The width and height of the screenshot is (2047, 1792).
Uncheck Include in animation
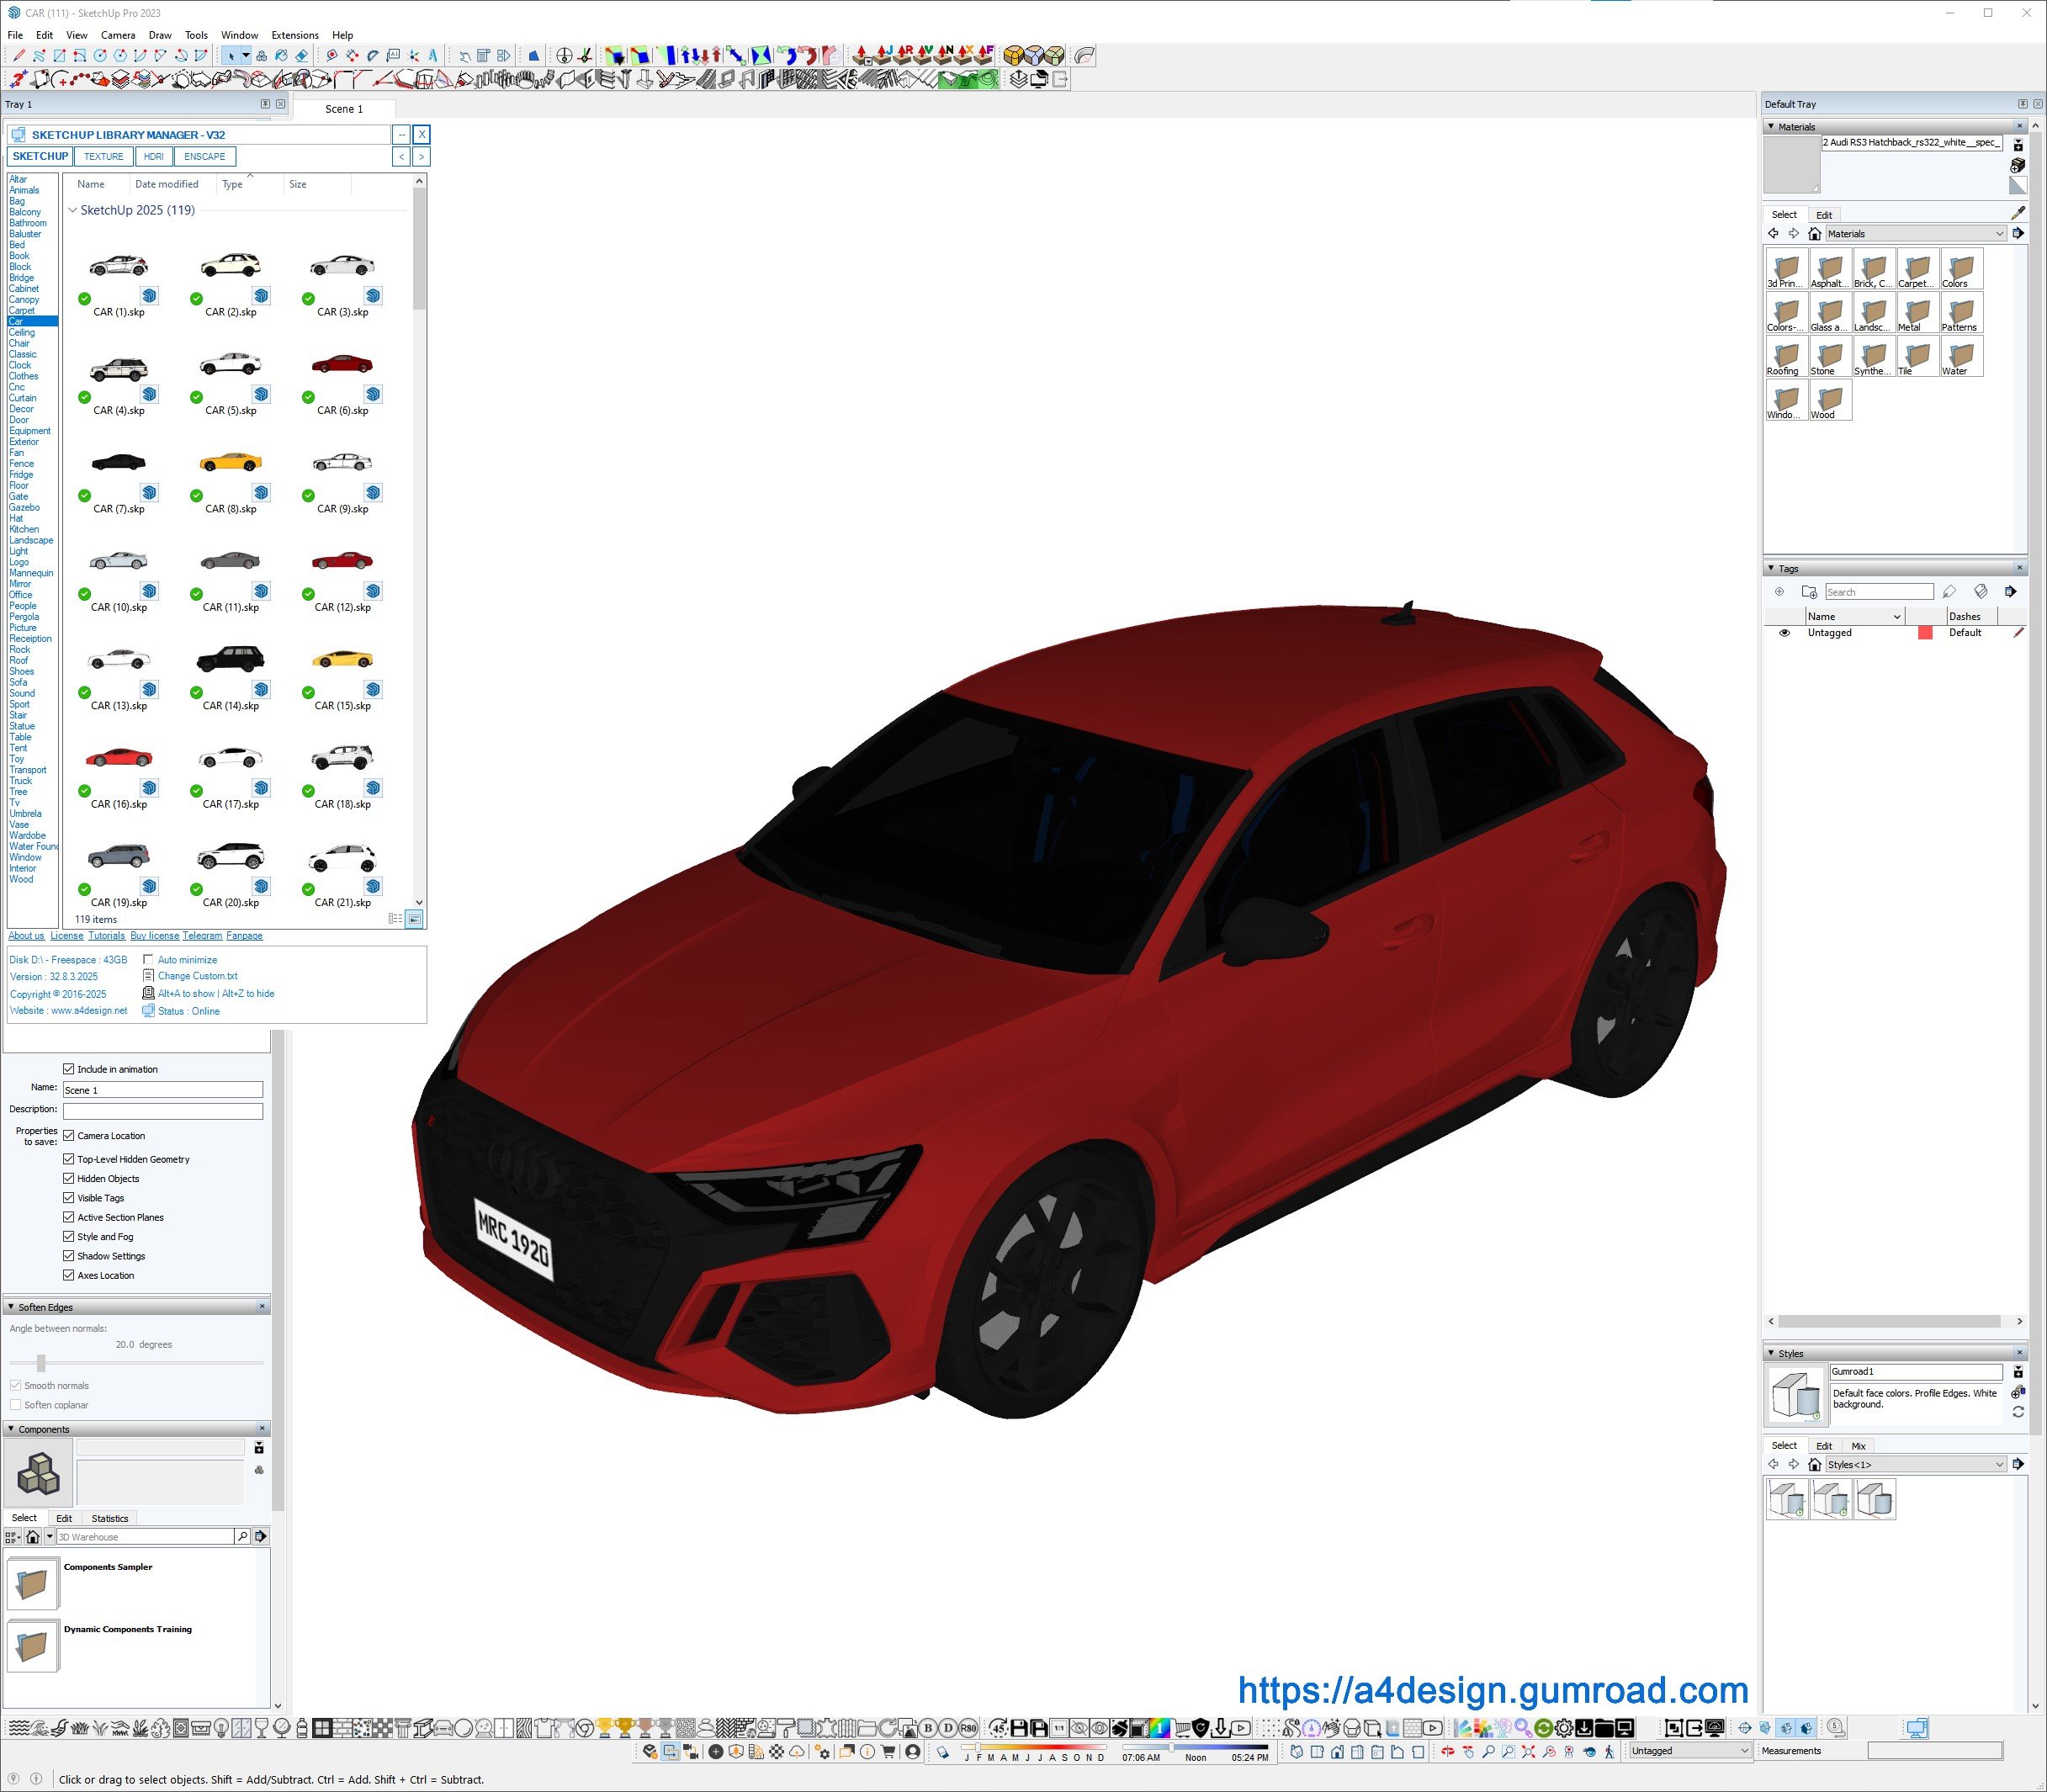(69, 1069)
